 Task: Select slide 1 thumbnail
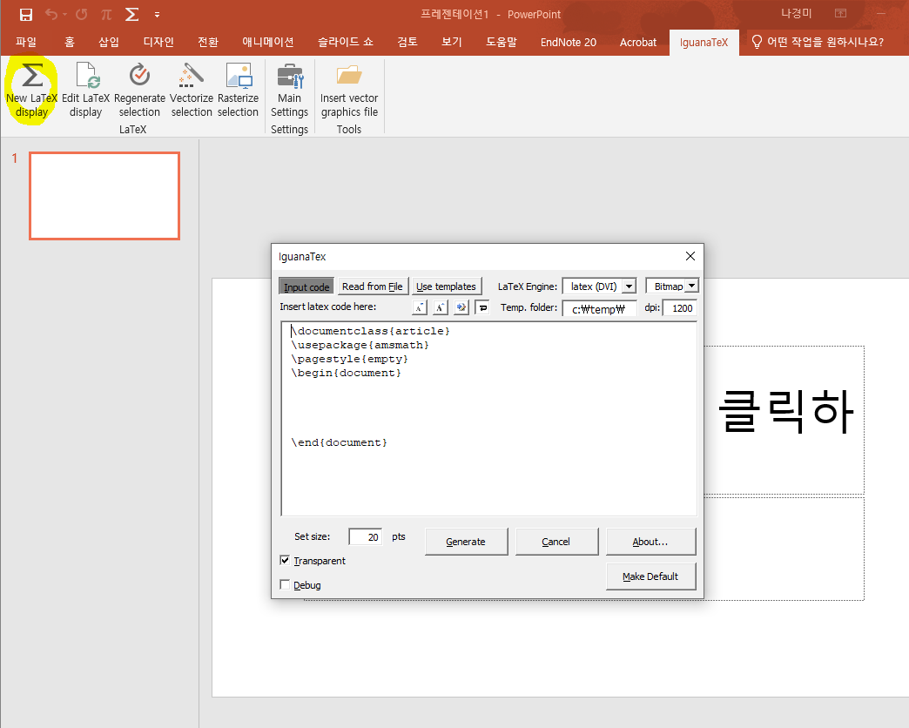tap(104, 196)
